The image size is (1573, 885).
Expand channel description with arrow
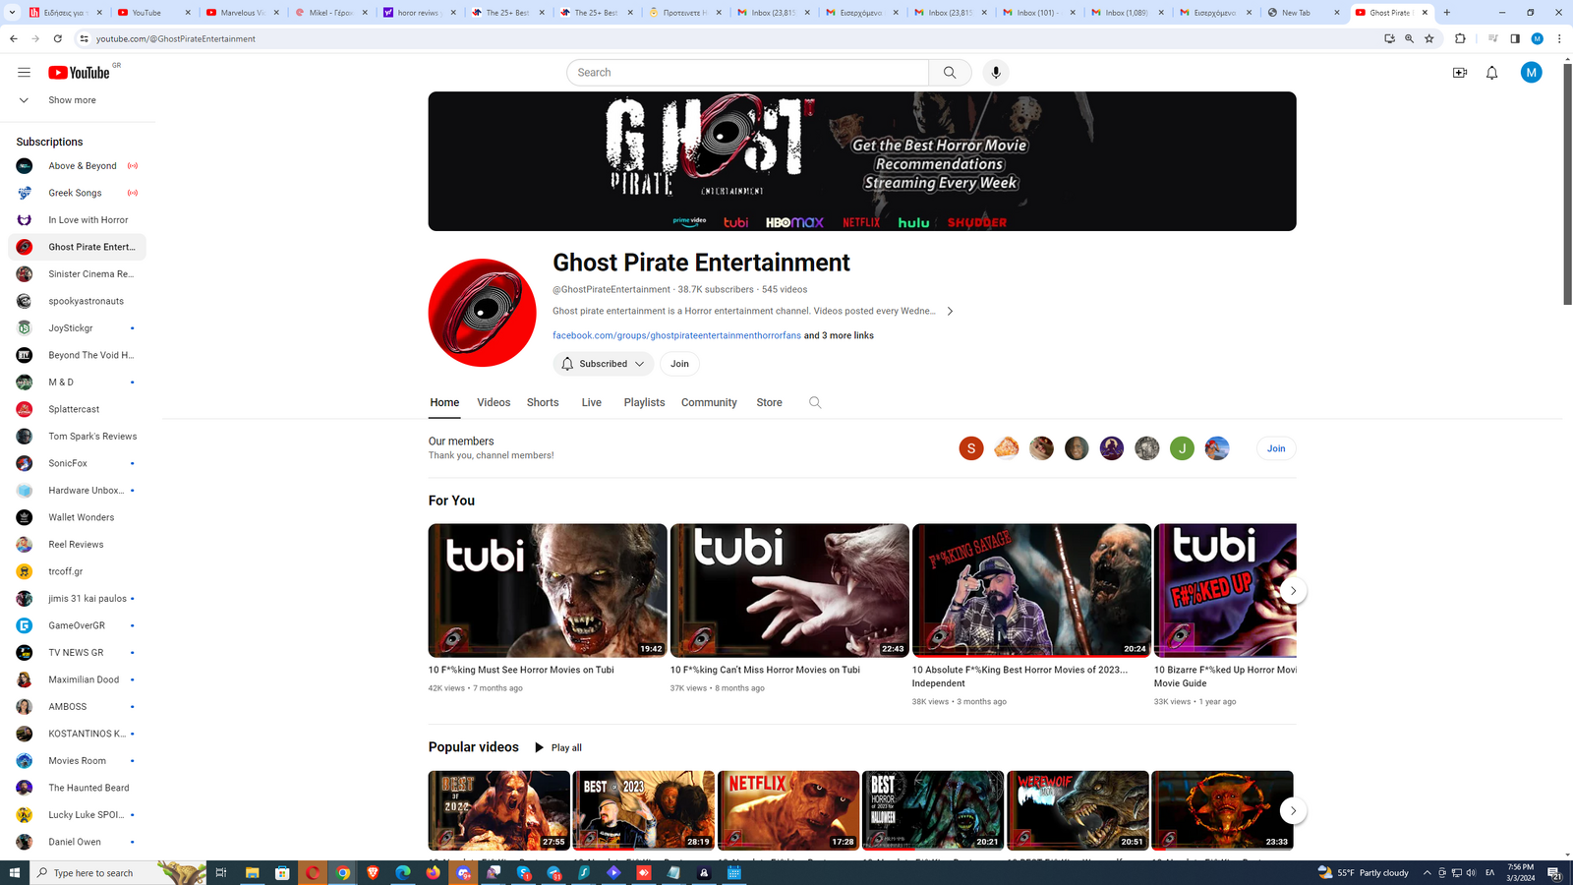[x=950, y=312]
